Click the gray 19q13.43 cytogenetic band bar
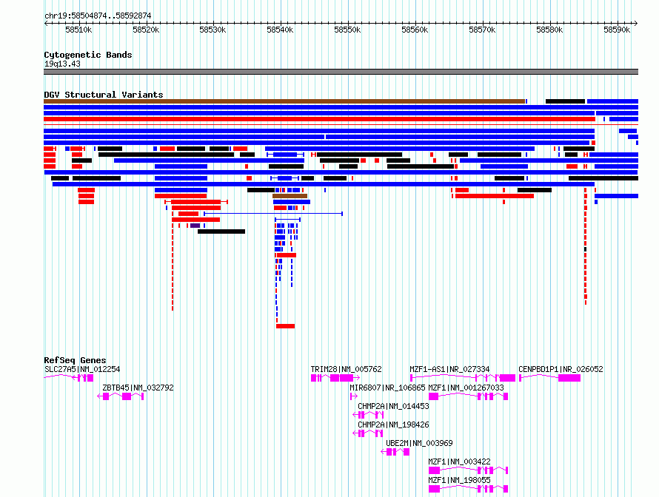659x497 pixels. click(x=341, y=72)
